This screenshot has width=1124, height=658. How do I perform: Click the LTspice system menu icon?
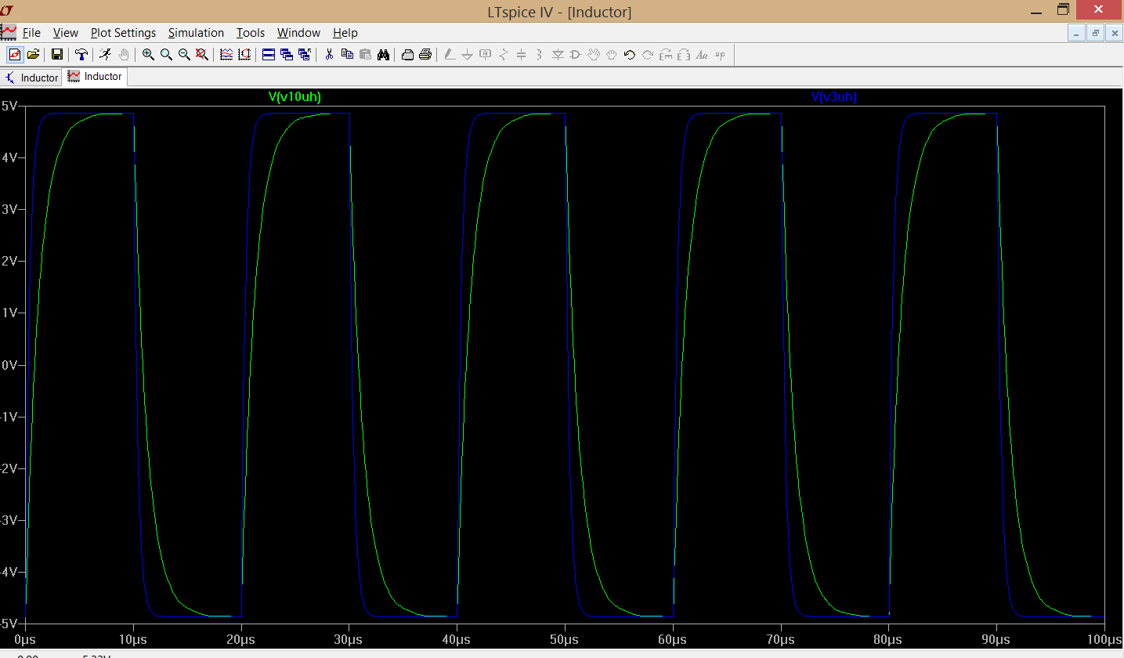coord(7,10)
